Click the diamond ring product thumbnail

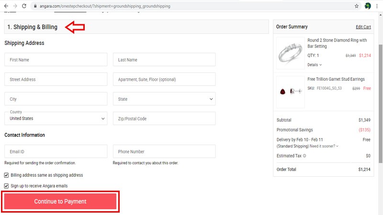[290, 54]
